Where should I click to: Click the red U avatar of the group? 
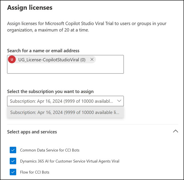(x=12, y=59)
